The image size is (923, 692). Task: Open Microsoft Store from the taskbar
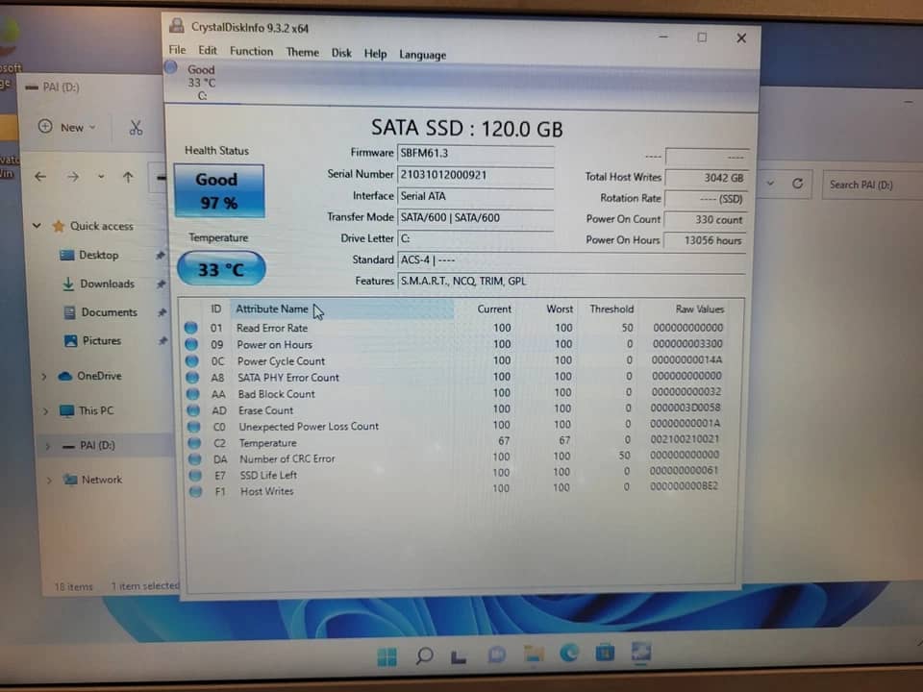[x=605, y=653]
